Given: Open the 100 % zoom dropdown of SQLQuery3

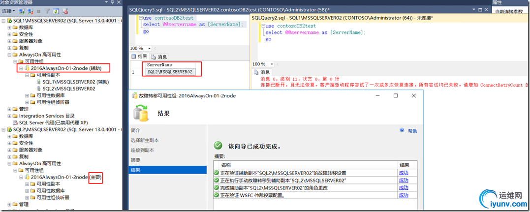Looking at the screenshot, I should click(150, 48).
